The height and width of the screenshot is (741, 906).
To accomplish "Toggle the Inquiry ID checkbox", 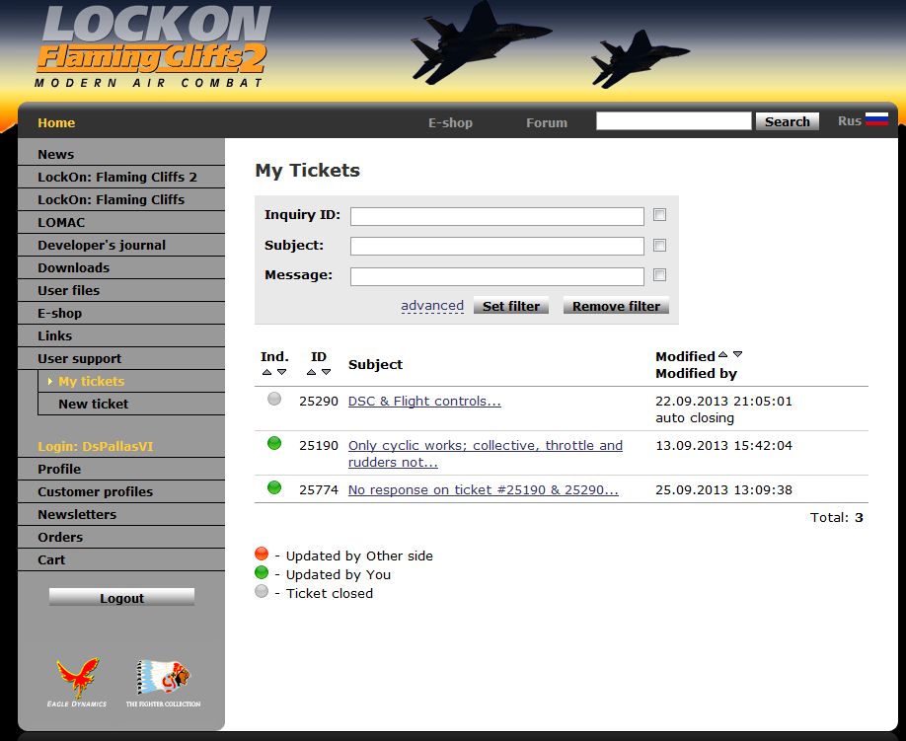I will 659,215.
